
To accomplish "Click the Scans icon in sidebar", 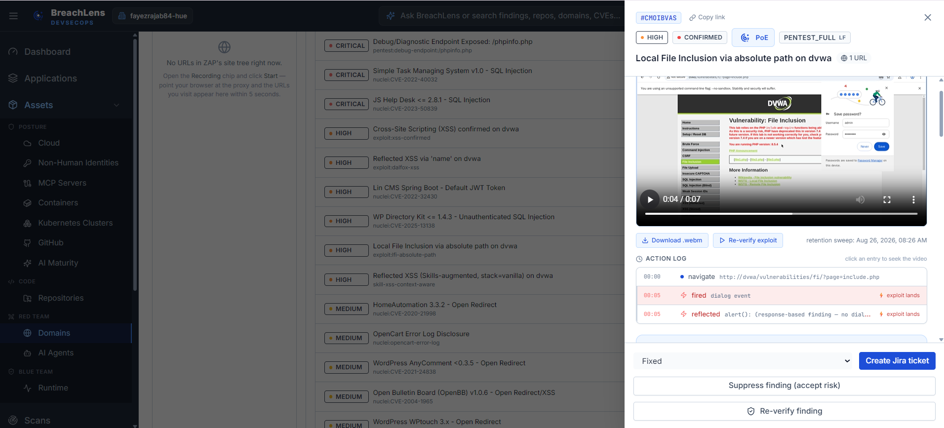I will tap(13, 420).
